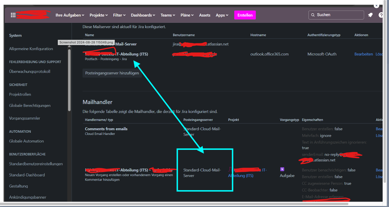Select Gestaltung in sidebar
The height and width of the screenshot is (207, 389).
[x=19, y=186]
